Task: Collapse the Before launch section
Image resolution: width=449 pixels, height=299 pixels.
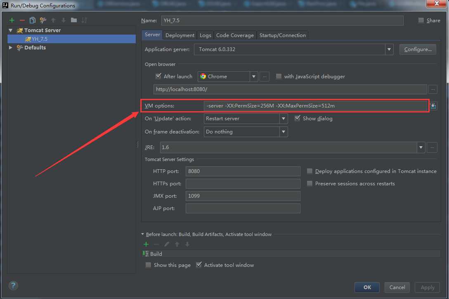Action: pyautogui.click(x=143, y=234)
